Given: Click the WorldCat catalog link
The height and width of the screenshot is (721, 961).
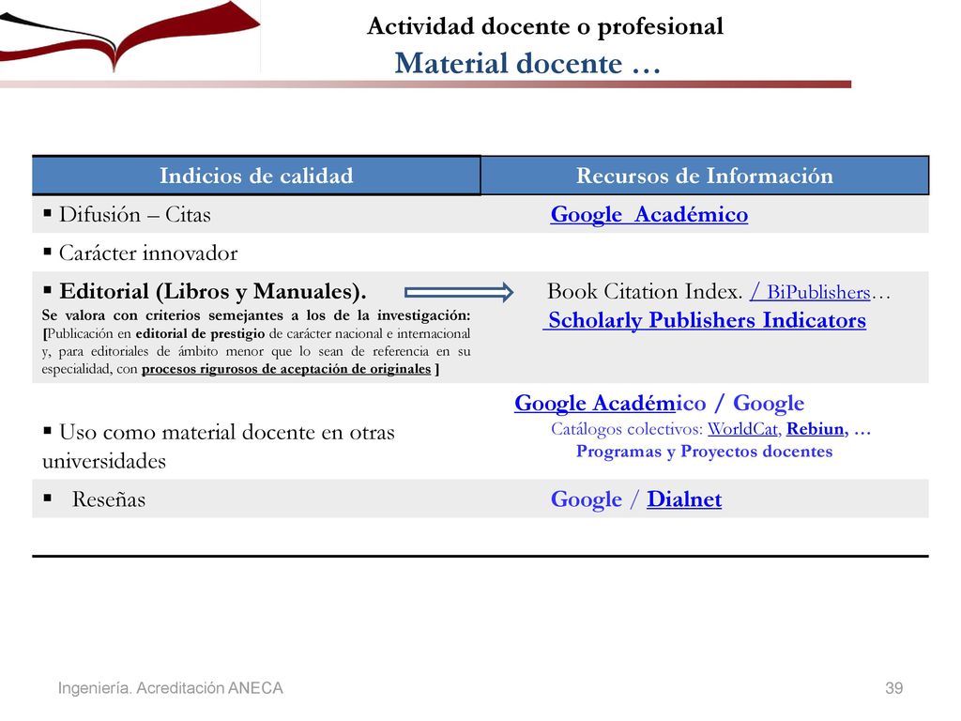Looking at the screenshot, I should pos(743,428).
